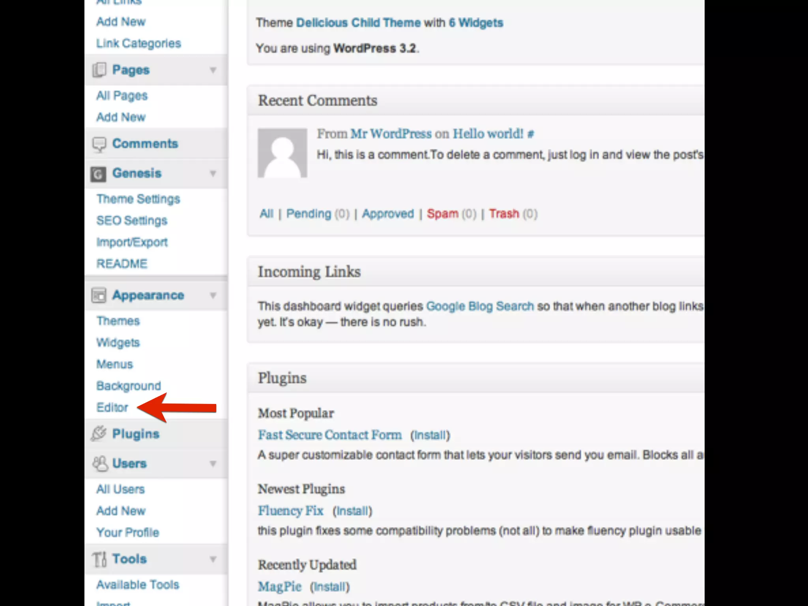Collapse the Genesis submenu arrow

coord(213,174)
